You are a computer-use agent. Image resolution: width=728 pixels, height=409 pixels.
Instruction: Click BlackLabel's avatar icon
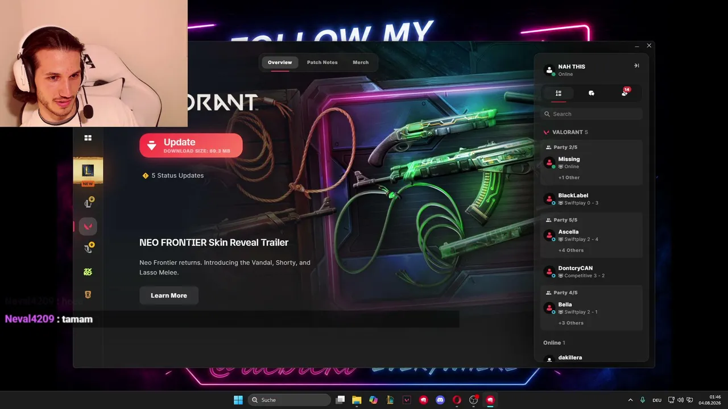pyautogui.click(x=549, y=199)
